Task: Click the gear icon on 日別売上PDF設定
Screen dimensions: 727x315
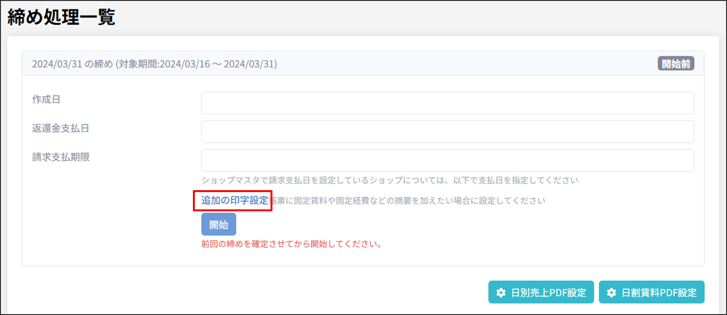Action: pos(501,293)
